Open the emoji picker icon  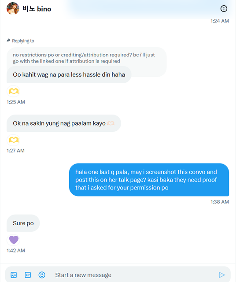[x=42, y=275]
